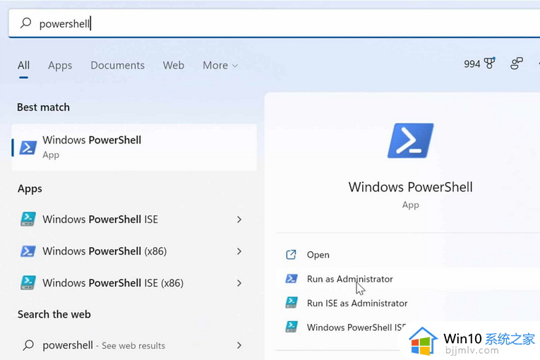The width and height of the screenshot is (540, 360).
Task: Switch to the All tab
Action: pos(23,65)
